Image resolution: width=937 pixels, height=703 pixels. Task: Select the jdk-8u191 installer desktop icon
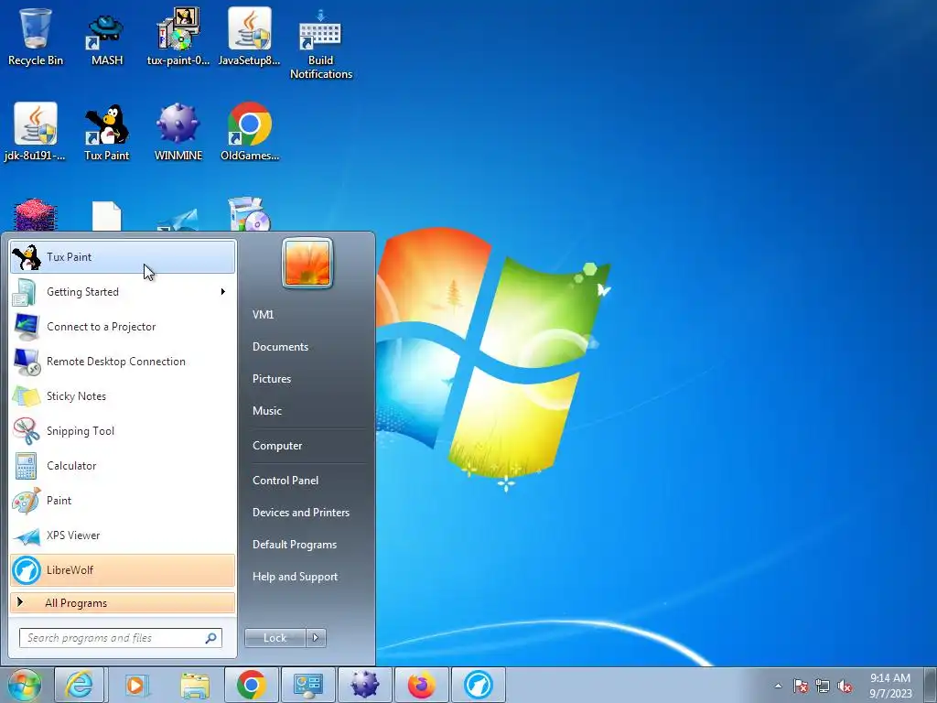[36, 132]
